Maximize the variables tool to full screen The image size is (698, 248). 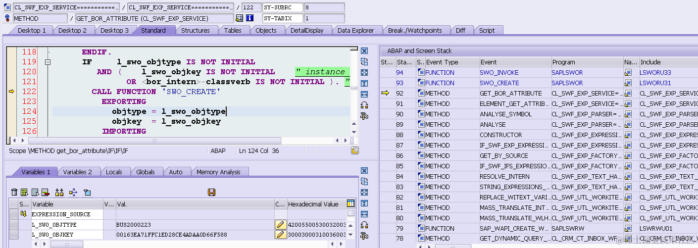click(364, 193)
